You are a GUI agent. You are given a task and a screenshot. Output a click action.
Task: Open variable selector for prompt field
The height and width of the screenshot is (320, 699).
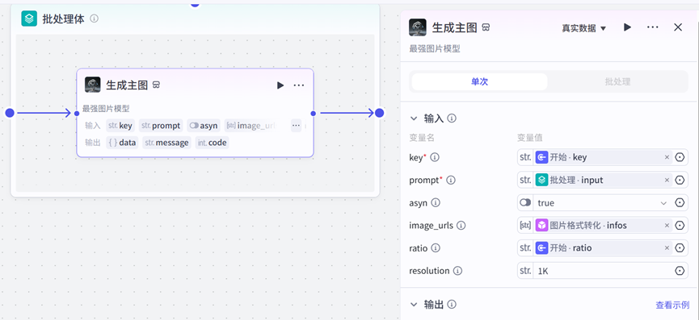(x=680, y=180)
